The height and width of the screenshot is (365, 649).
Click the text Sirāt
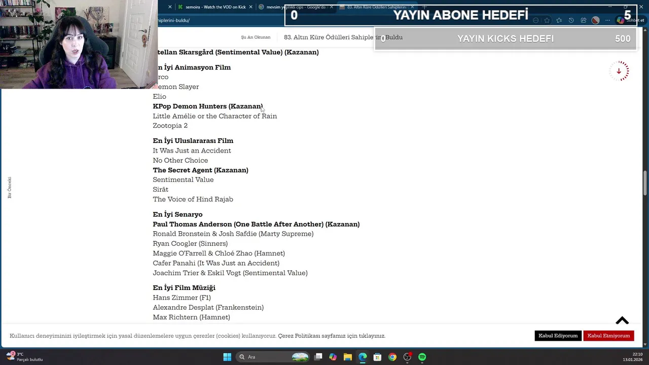(x=161, y=189)
